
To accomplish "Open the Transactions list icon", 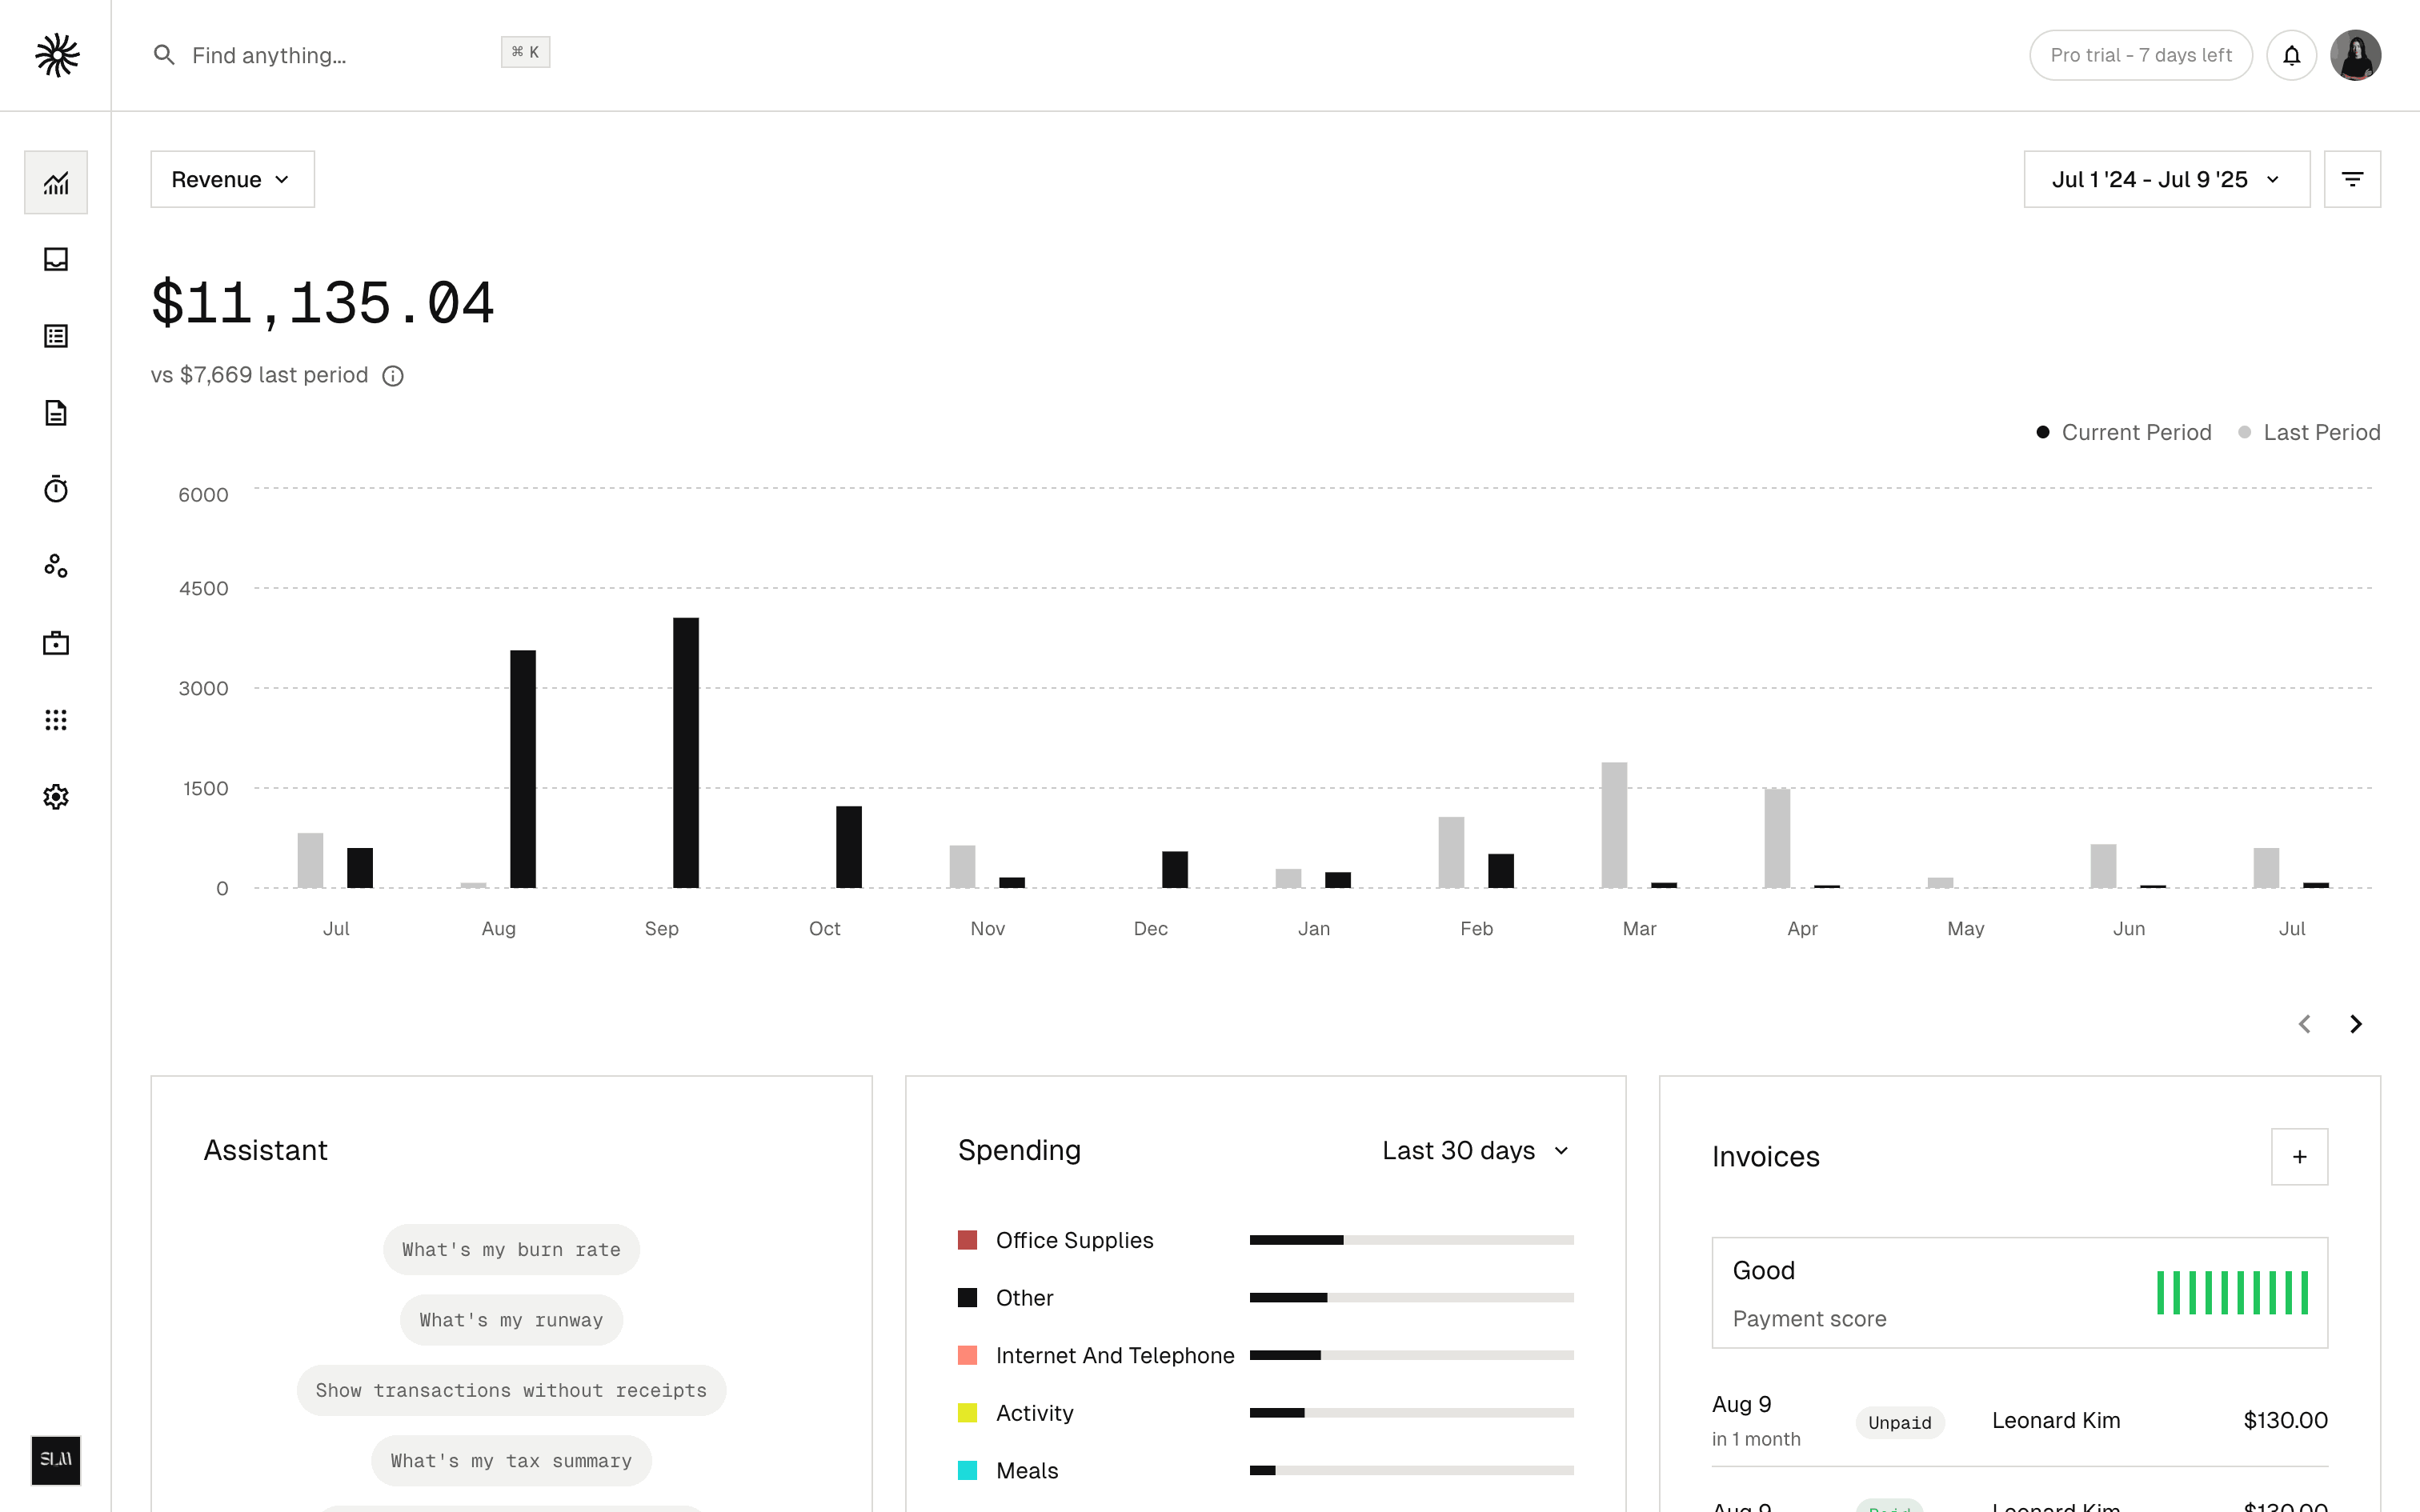I will point(56,336).
